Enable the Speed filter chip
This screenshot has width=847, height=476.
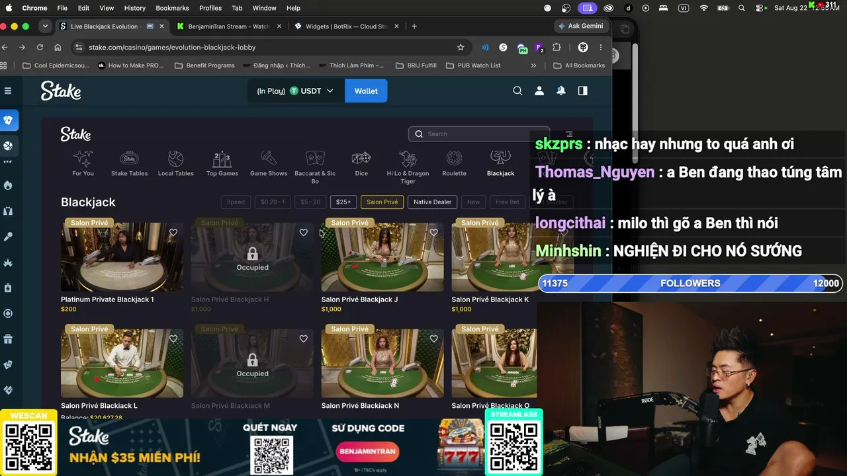tap(236, 202)
